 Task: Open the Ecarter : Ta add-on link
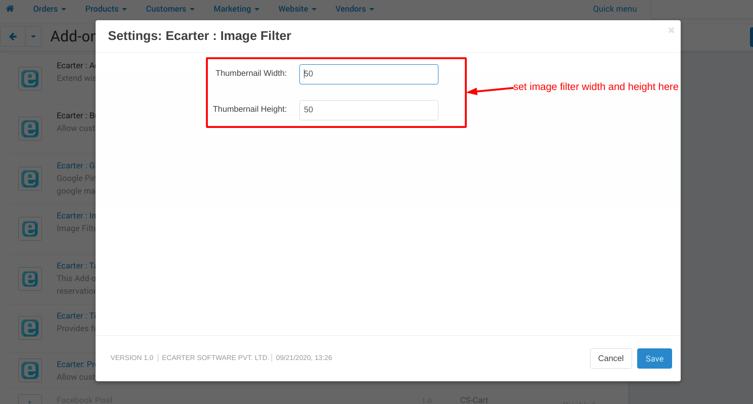pyautogui.click(x=76, y=266)
